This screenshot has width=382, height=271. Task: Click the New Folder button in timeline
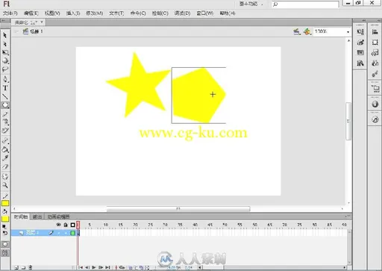click(23, 268)
